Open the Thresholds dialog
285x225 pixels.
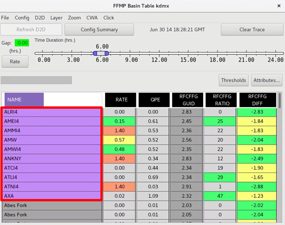pos(233,80)
